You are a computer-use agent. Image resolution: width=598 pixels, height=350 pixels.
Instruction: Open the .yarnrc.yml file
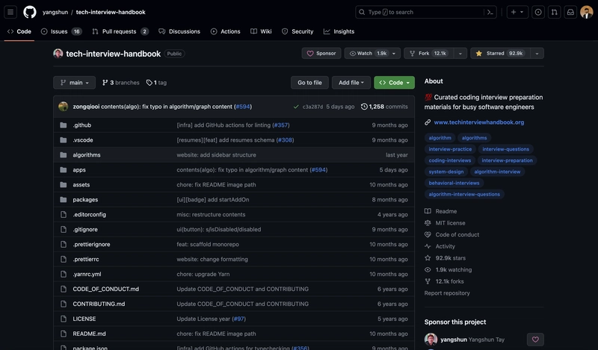coord(87,274)
